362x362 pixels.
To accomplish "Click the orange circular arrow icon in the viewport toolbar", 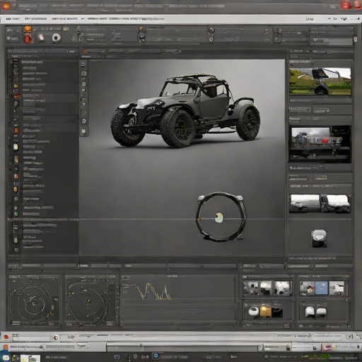I will point(83,112).
